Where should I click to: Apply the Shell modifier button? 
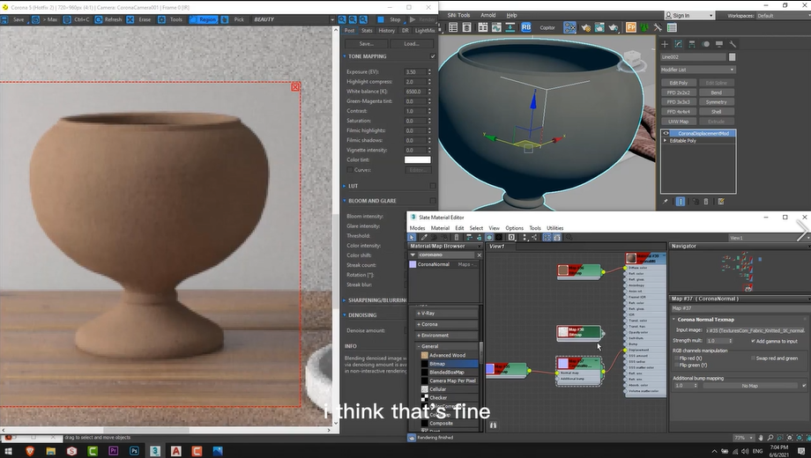717,112
